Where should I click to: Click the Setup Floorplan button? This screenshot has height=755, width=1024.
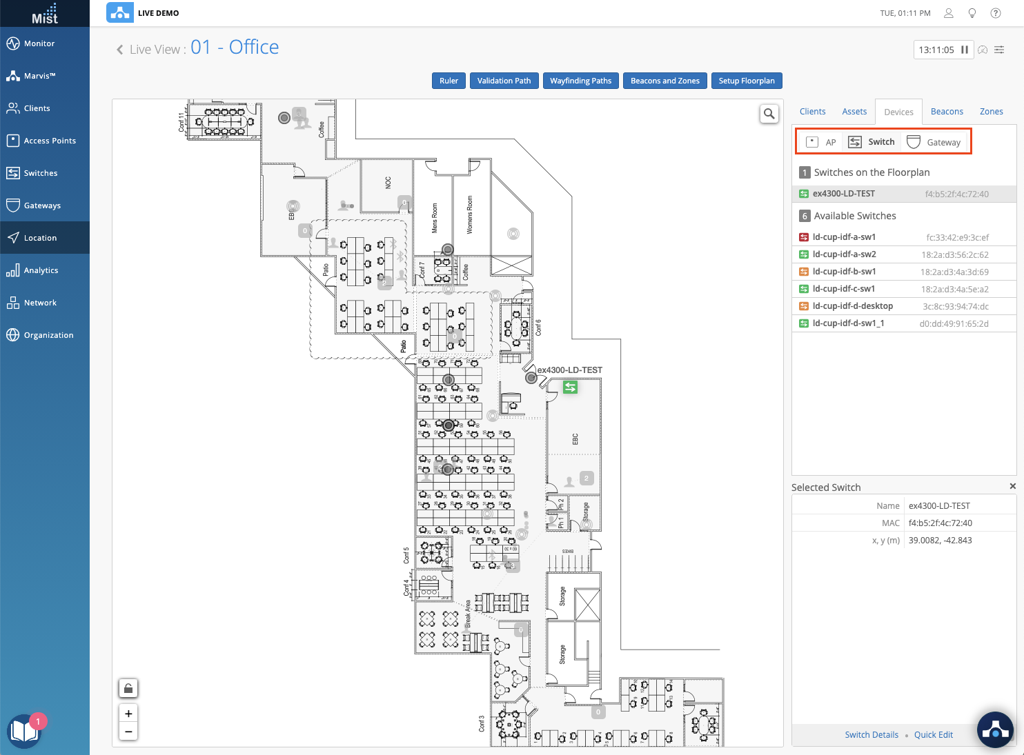click(747, 81)
